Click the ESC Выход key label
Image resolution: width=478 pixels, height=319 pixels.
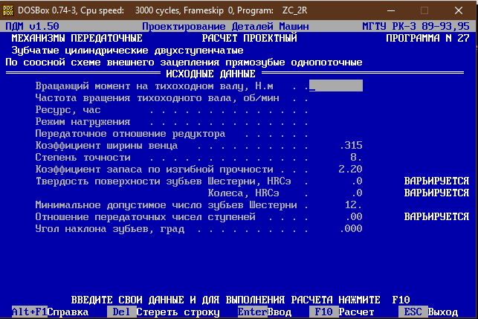[428, 312]
